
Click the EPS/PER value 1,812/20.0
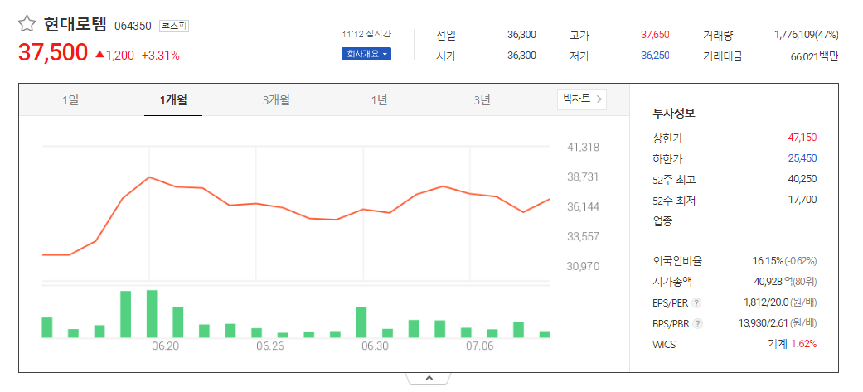[765, 302]
